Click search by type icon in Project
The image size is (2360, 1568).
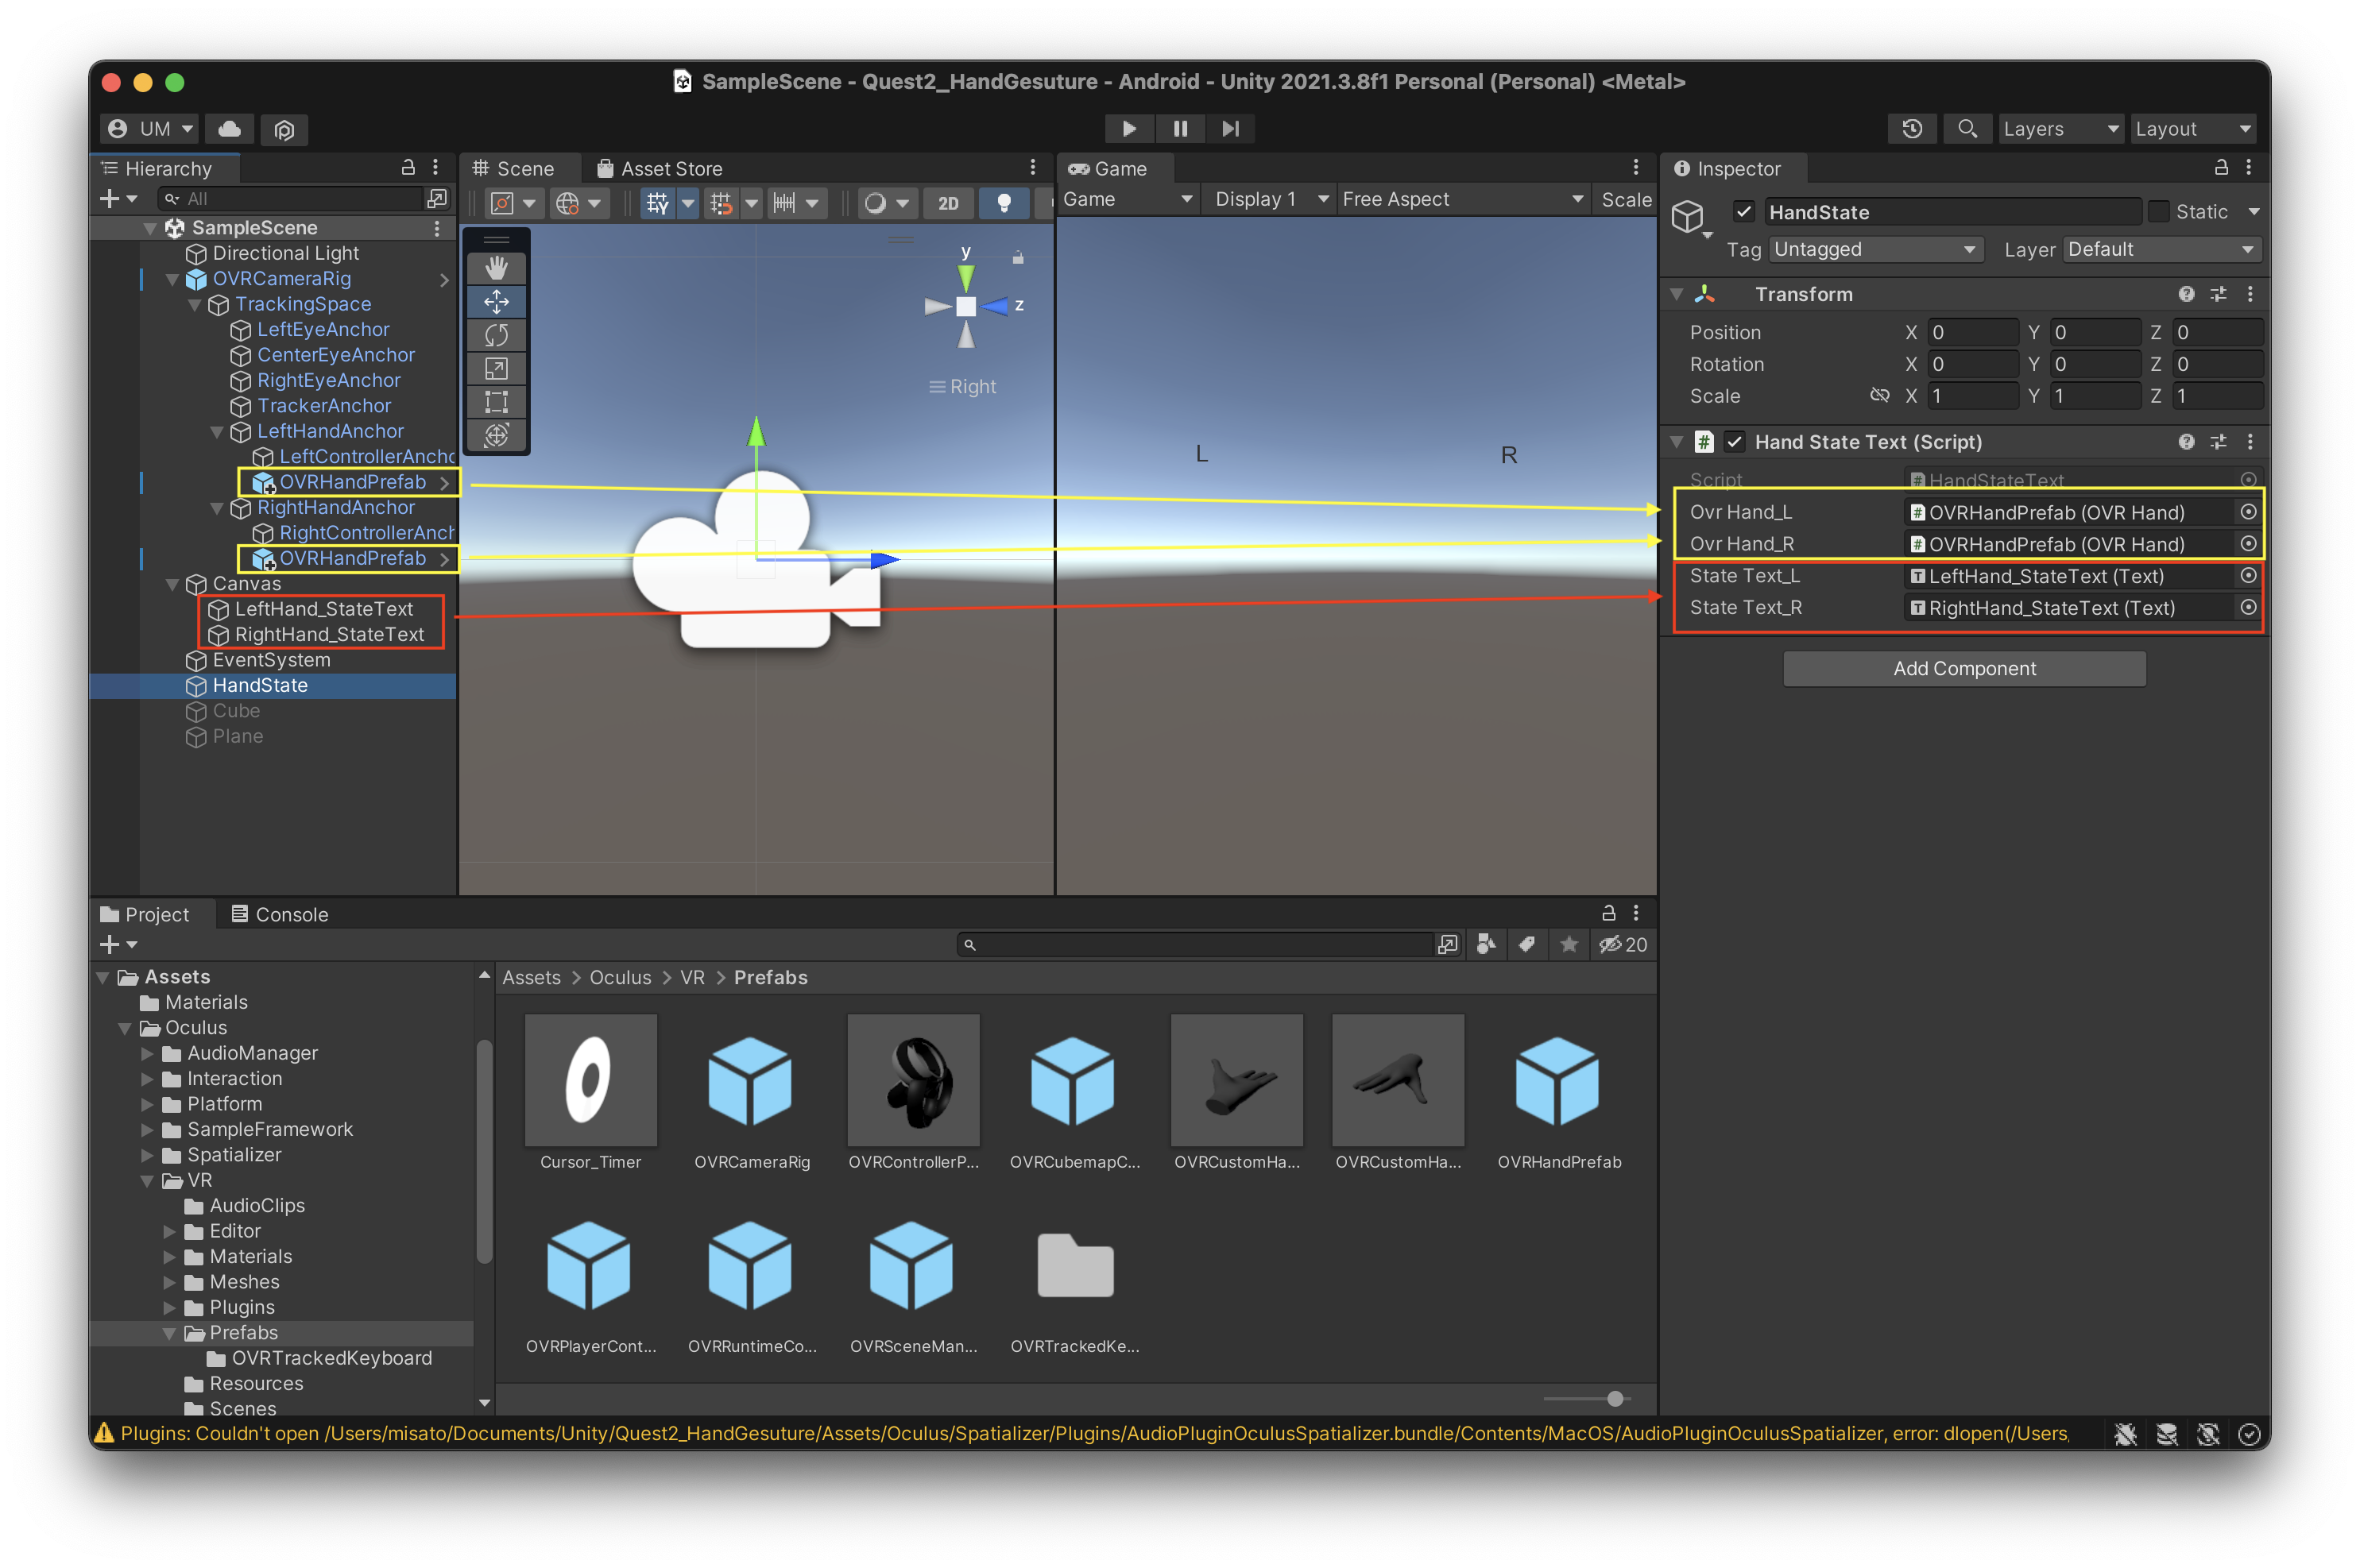click(x=1486, y=944)
